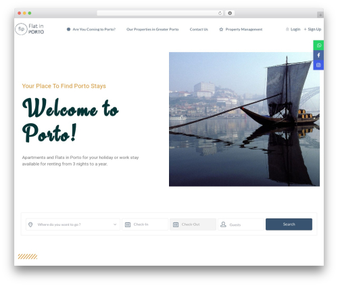This screenshot has width=338, height=286.
Task: Click the Login link
Action: click(x=295, y=29)
